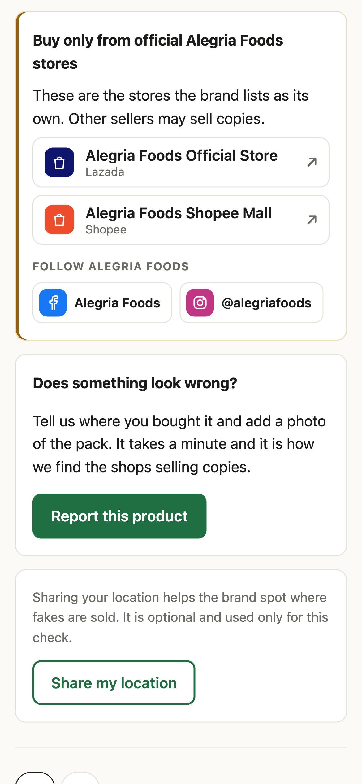Screen dimensions: 362x784
Task: Click the FOLLOW ALEGRIA FOODS section label
Action: tap(111, 266)
